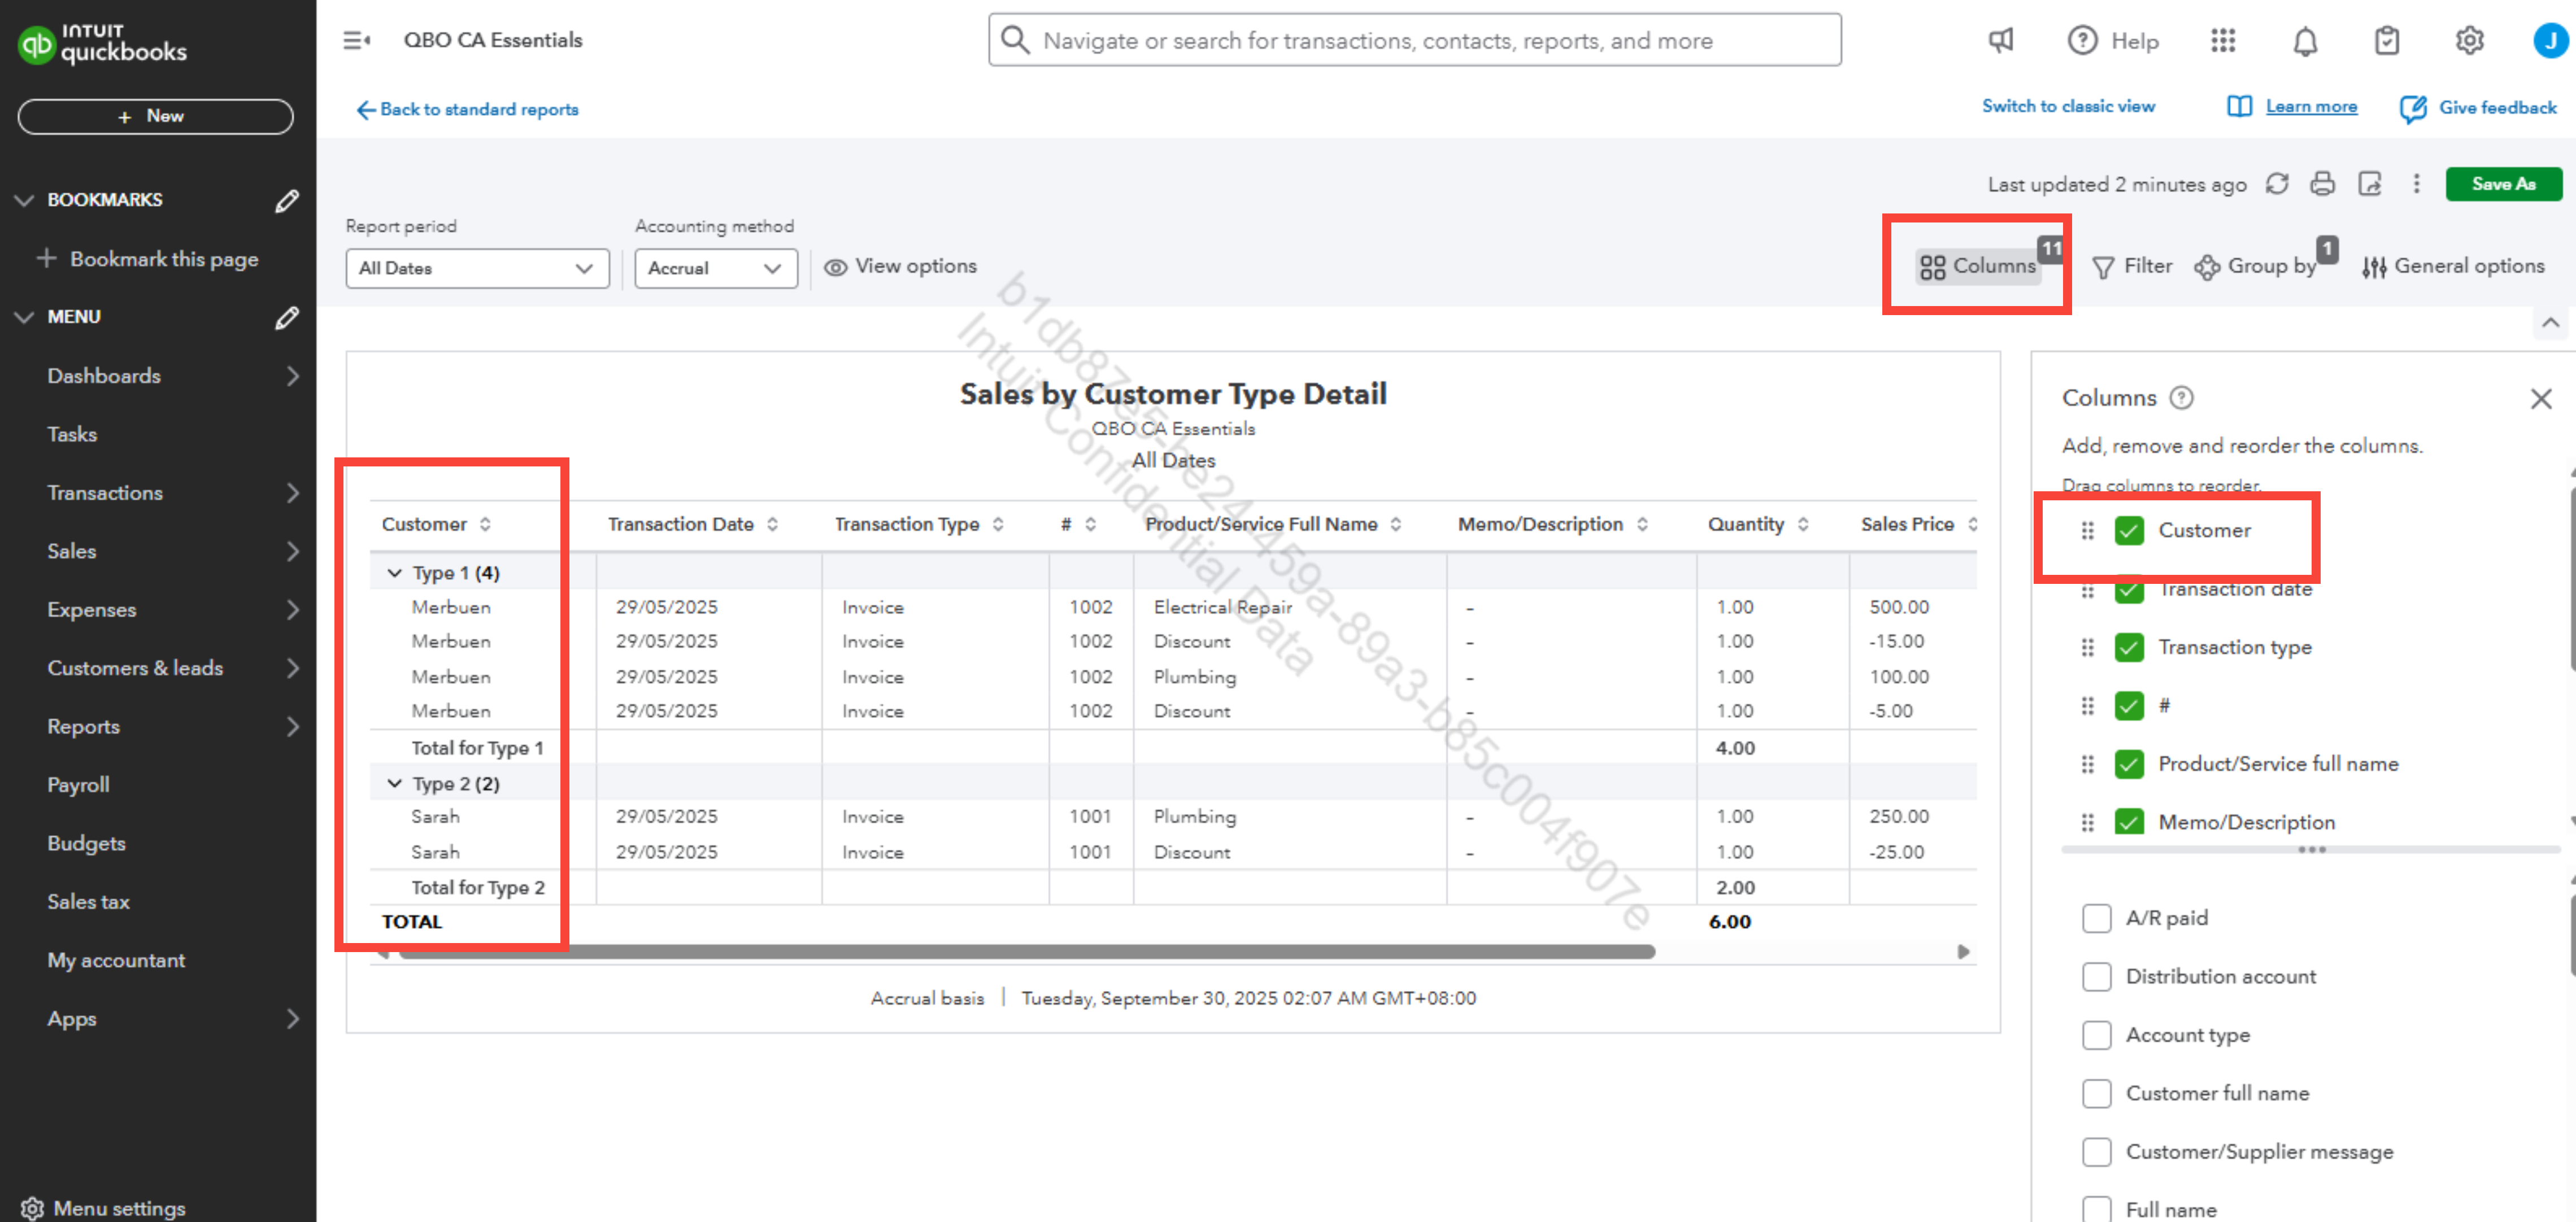
Task: Open the Report period All Dates dropdown
Action: point(477,268)
